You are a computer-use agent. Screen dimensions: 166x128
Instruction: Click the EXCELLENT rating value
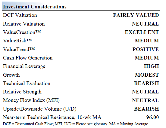tap(142, 32)
